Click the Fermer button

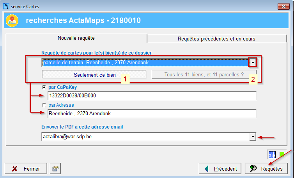[26, 169]
